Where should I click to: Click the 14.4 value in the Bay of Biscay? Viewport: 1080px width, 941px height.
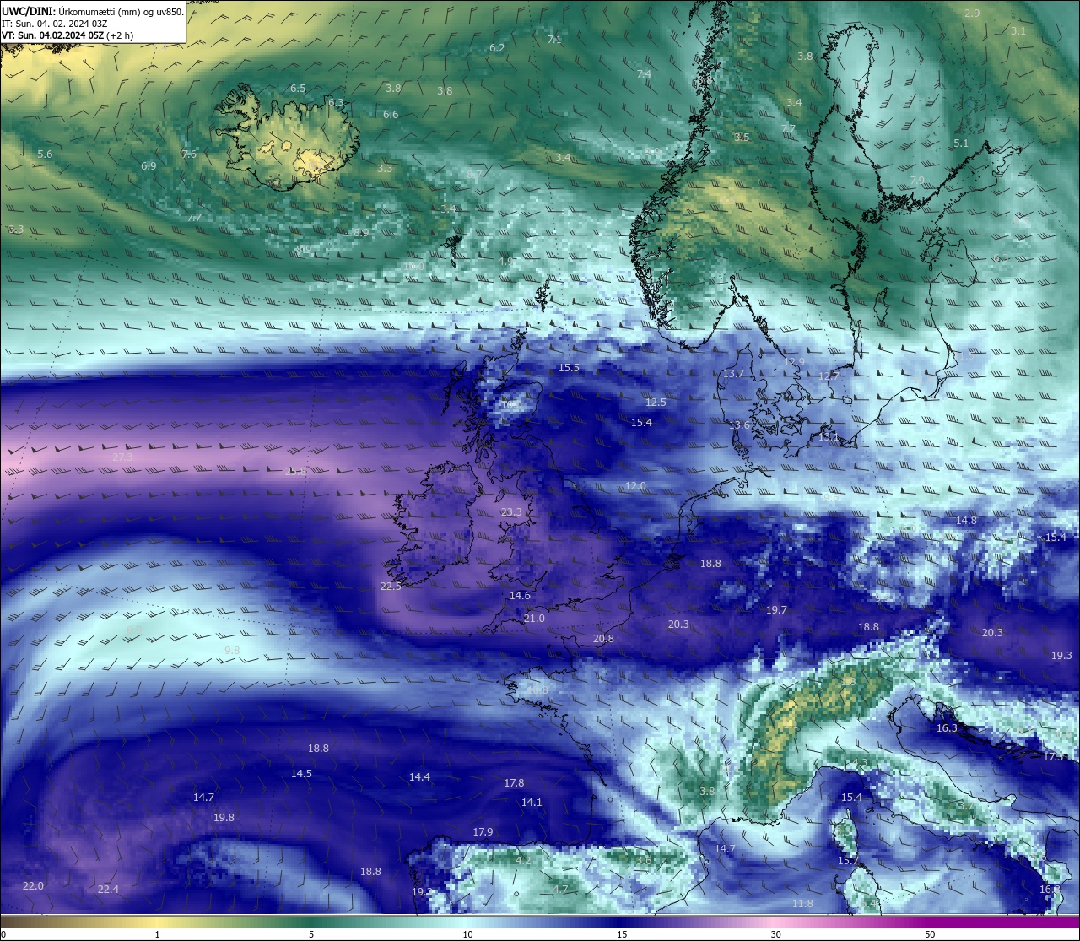(419, 776)
